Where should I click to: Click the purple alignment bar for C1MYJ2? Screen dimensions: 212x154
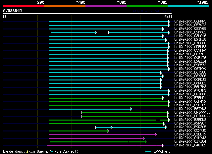(97, 138)
